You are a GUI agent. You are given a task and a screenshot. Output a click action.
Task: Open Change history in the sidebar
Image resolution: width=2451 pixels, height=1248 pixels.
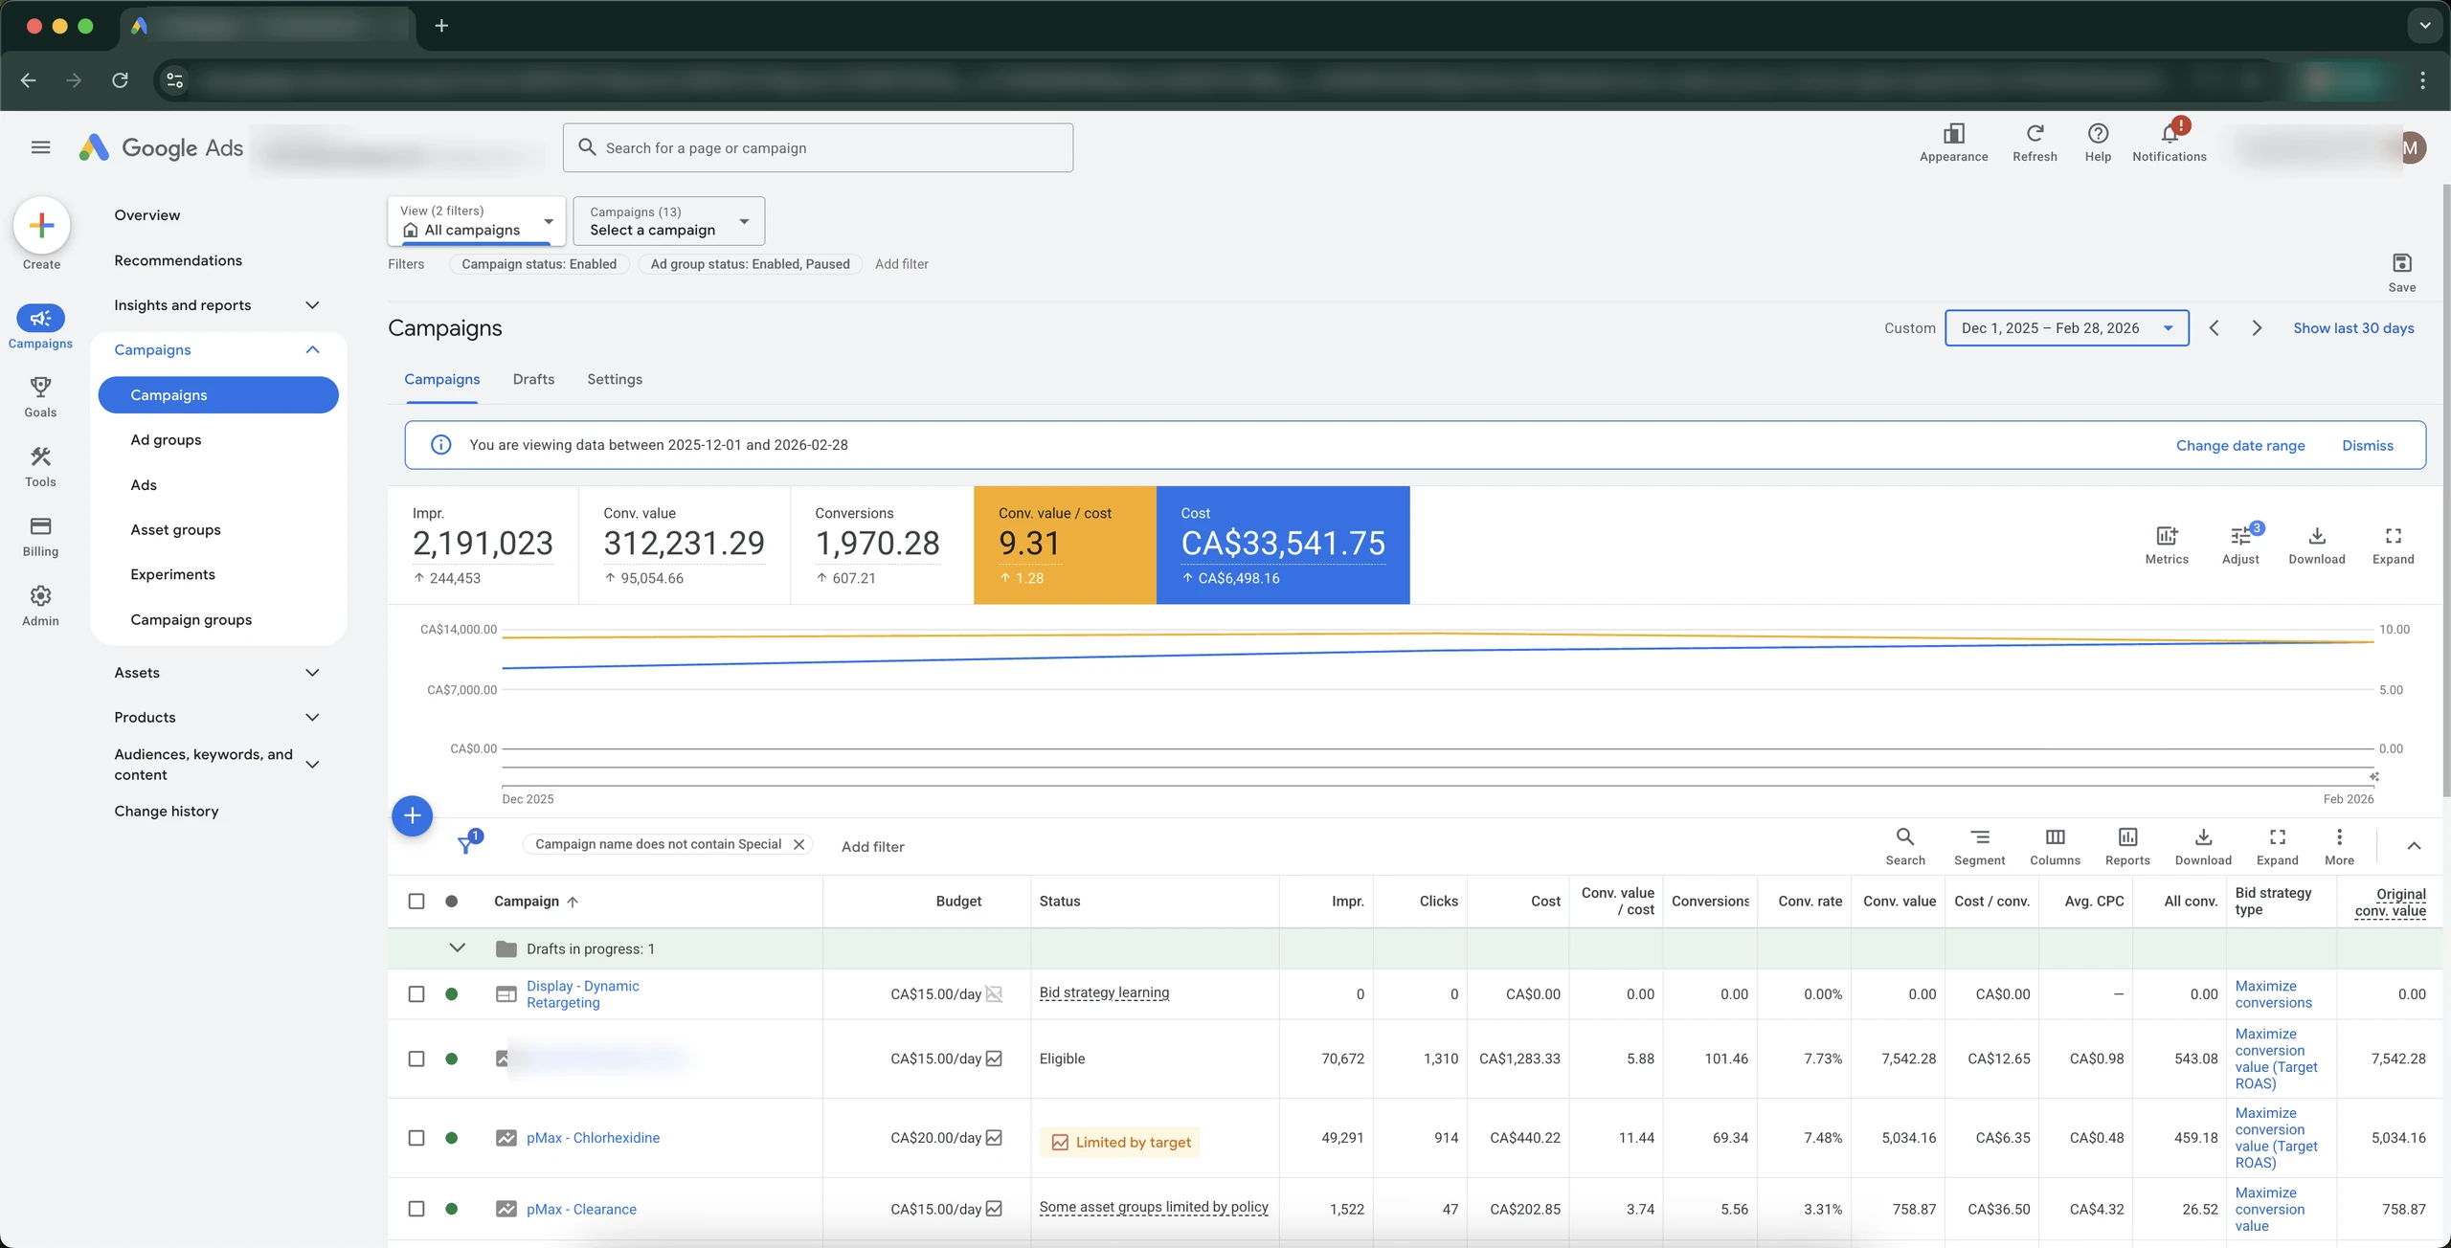coord(167,812)
